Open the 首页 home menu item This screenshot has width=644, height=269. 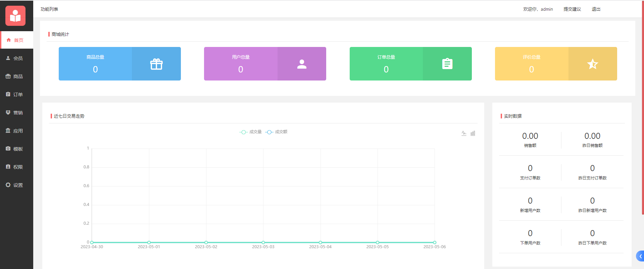coord(17,40)
